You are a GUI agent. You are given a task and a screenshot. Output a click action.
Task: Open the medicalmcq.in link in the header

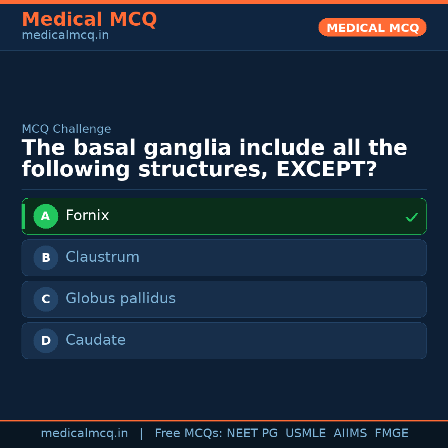click(x=65, y=35)
